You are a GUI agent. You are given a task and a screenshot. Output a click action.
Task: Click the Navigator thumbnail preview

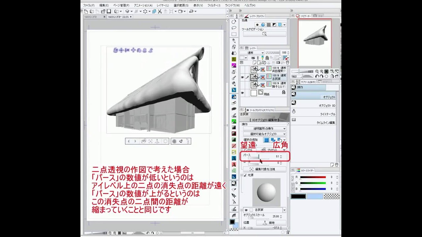click(x=315, y=43)
